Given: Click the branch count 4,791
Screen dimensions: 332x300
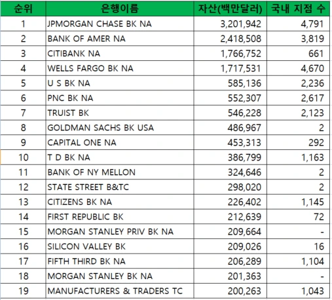Looking at the screenshot, I should [312, 24].
